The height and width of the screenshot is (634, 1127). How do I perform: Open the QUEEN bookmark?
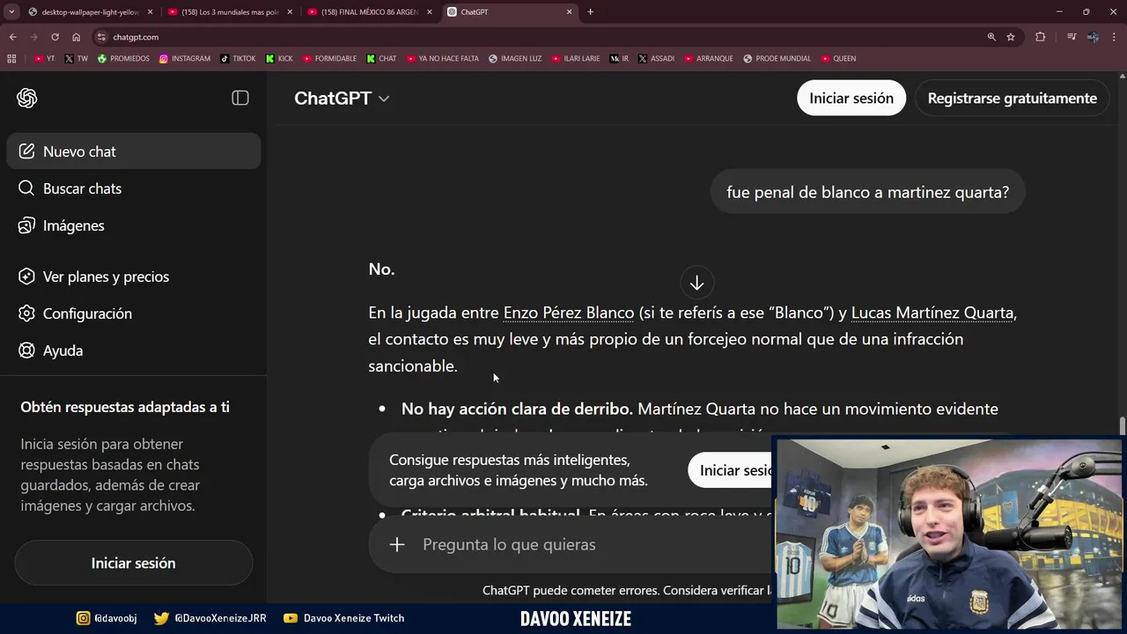(x=838, y=58)
